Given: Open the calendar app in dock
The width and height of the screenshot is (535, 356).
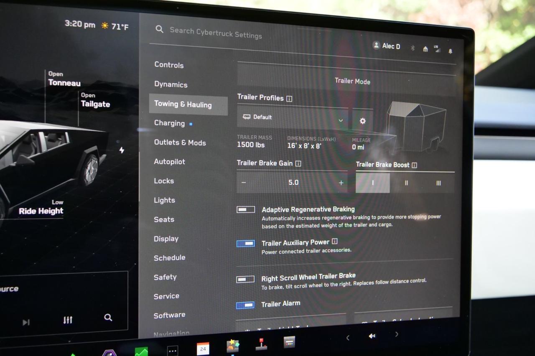Looking at the screenshot, I should [x=203, y=348].
